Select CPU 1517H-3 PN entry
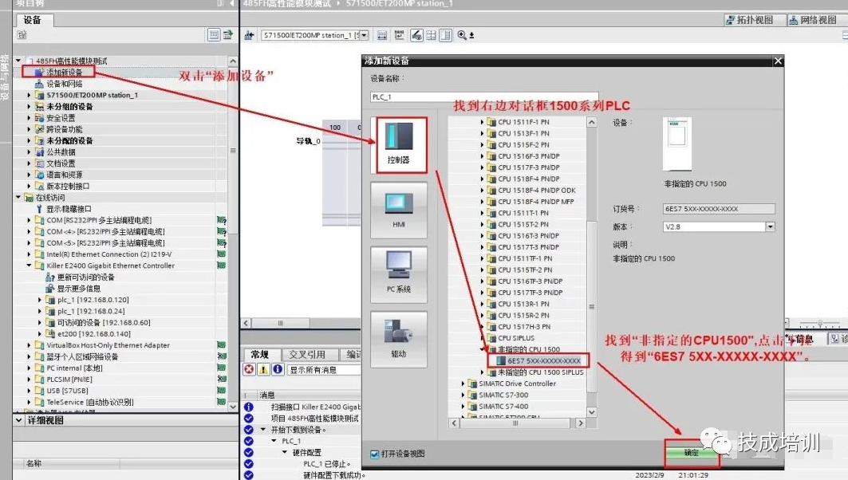Image resolution: width=848 pixels, height=480 pixels. pyautogui.click(x=523, y=326)
